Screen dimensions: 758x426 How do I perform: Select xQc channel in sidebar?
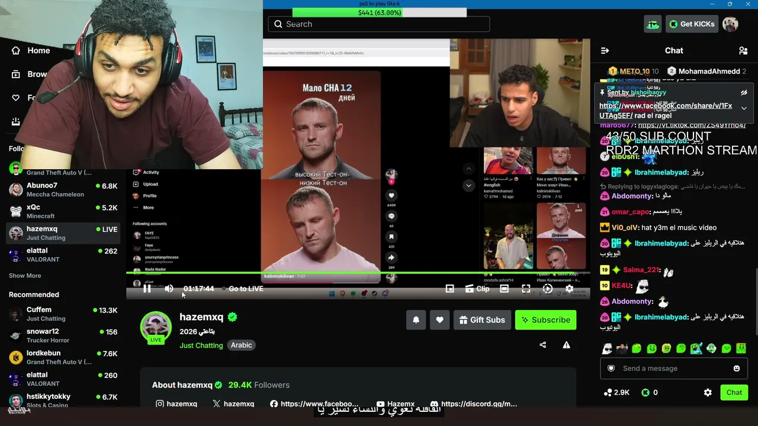click(x=63, y=211)
